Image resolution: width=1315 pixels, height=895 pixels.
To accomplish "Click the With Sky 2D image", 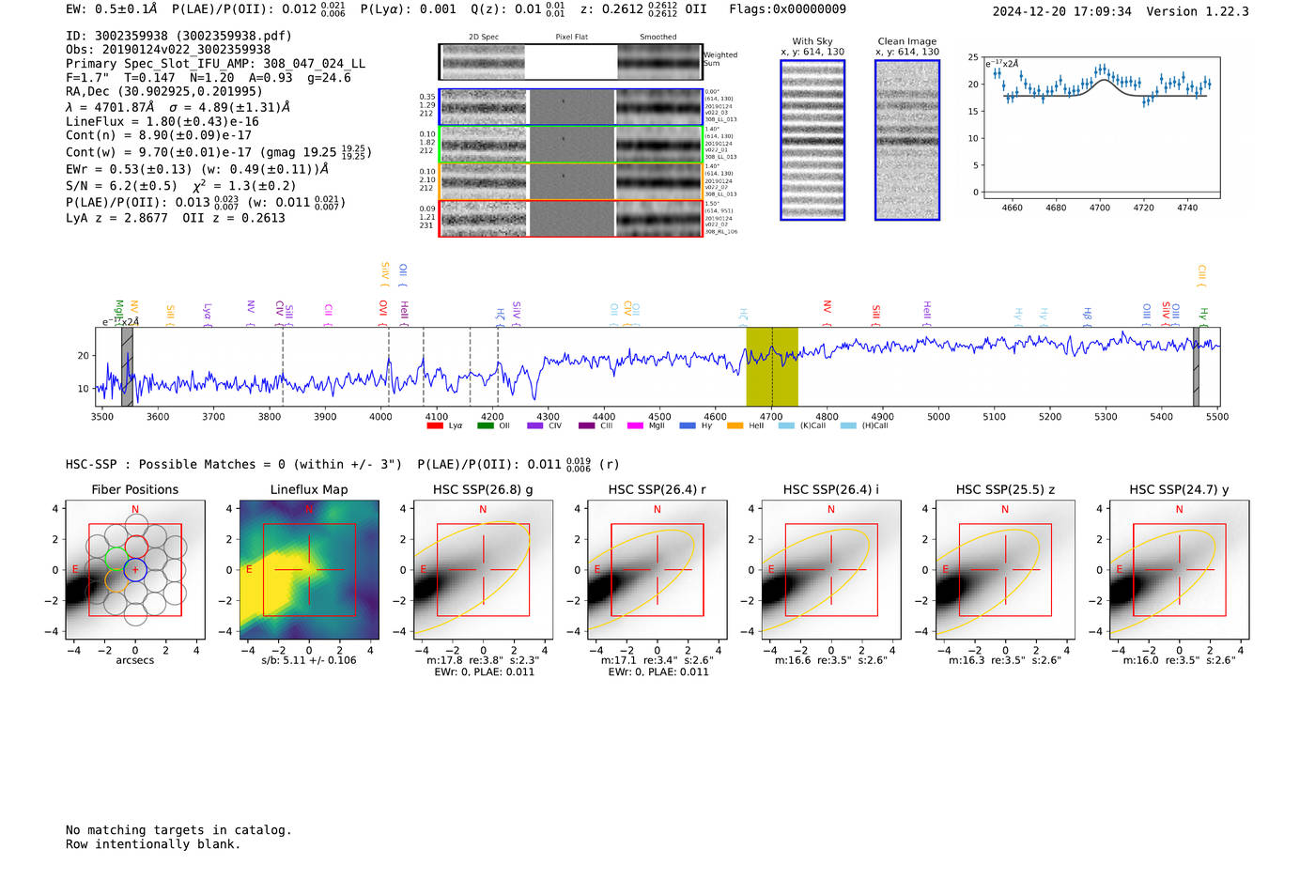I will (812, 140).
